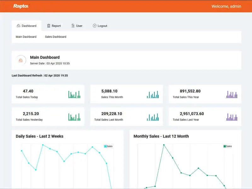252x189 pixels.
Task: Click Logout in the navigation bar
Action: tap(100, 26)
